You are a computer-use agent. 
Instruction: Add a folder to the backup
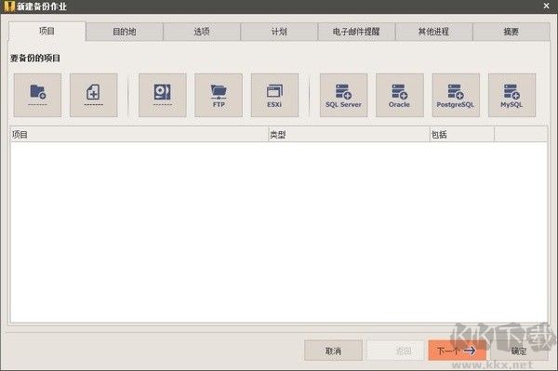37,96
